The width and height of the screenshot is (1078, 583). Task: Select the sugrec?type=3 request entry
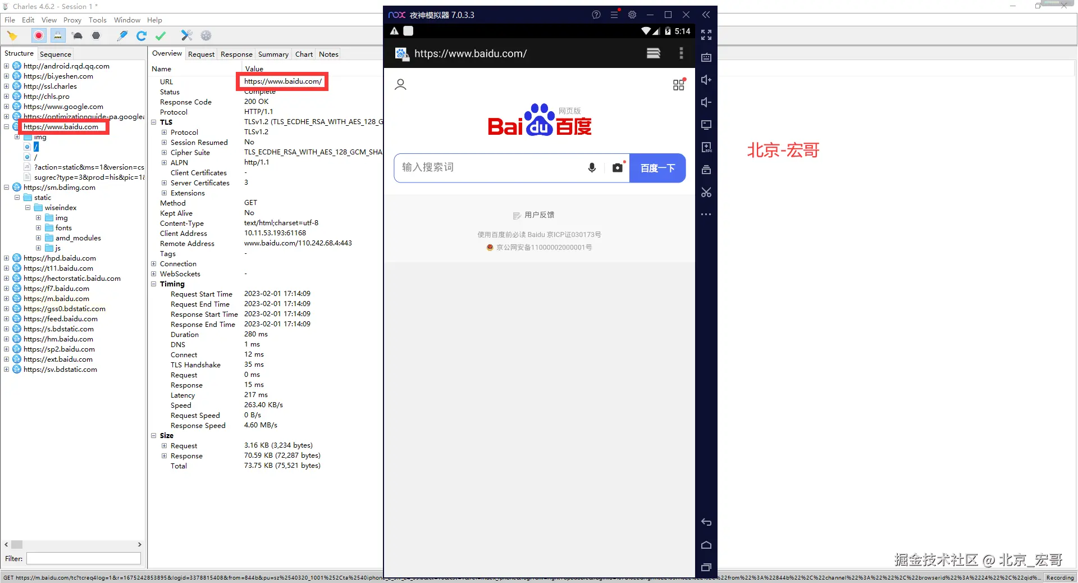[x=89, y=177]
